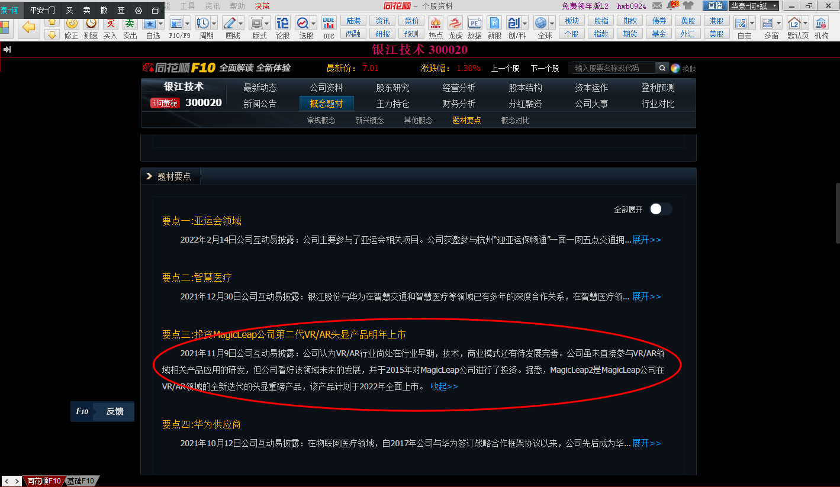The width and height of the screenshot is (840, 487).
Task: Switch to the 基础F10 bottom tab
Action: 81,481
